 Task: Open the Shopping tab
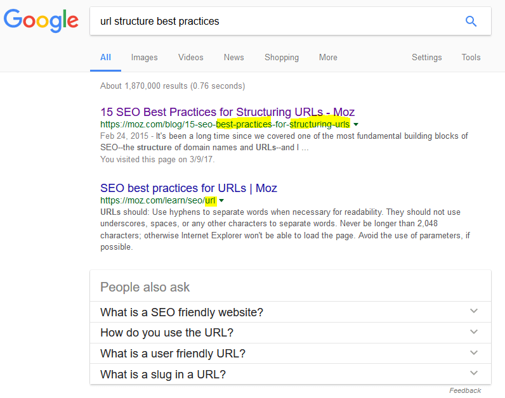pos(282,57)
